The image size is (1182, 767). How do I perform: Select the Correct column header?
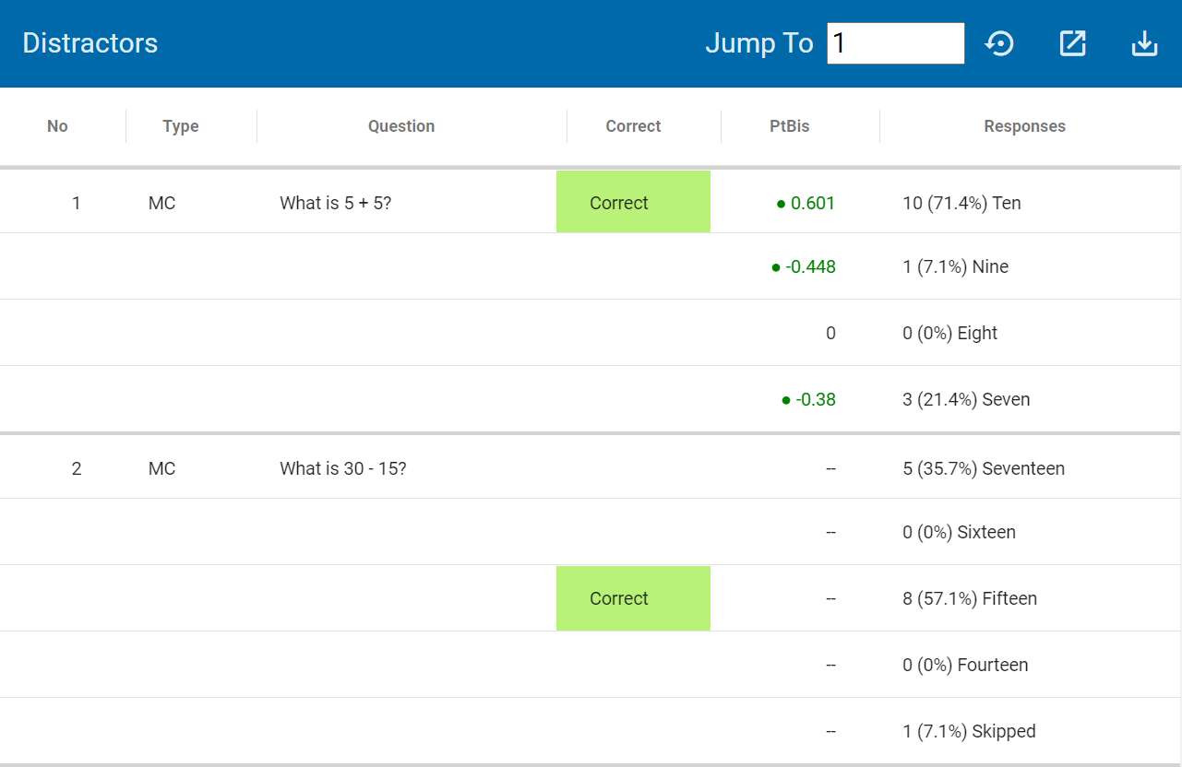(633, 126)
